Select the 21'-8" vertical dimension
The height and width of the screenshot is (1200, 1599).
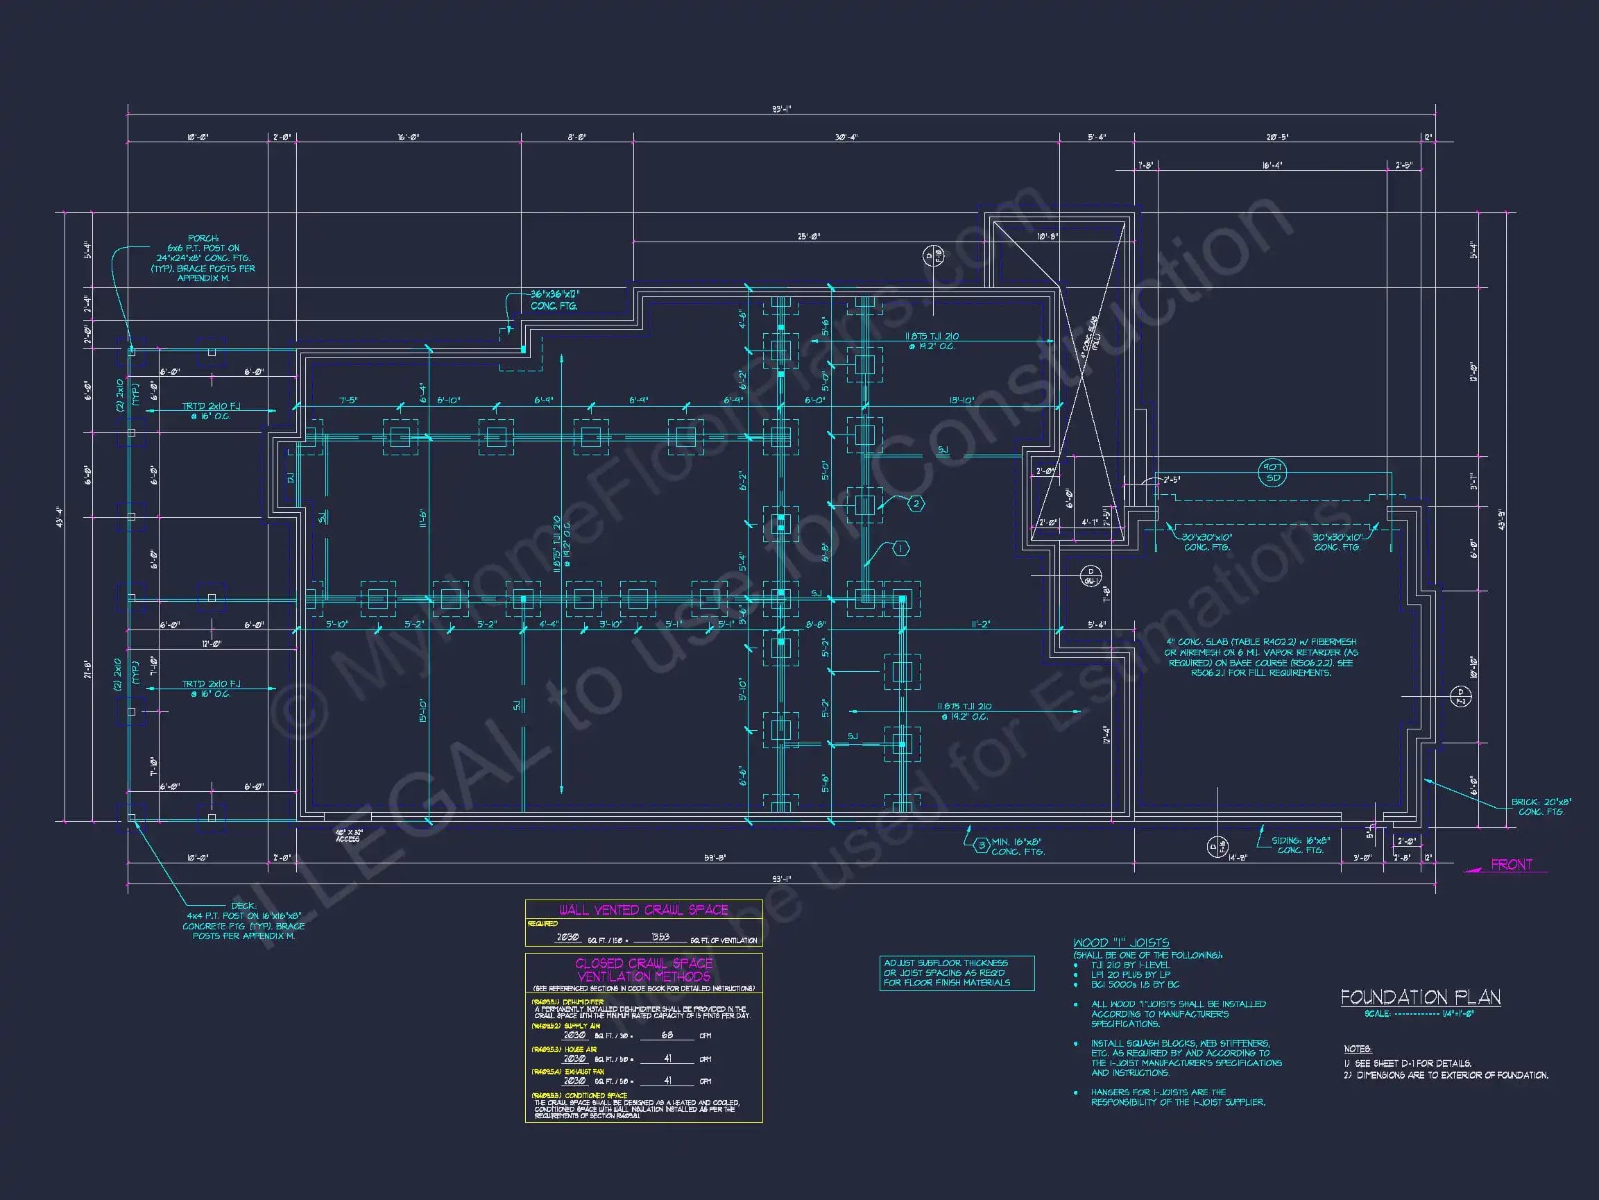pos(88,669)
